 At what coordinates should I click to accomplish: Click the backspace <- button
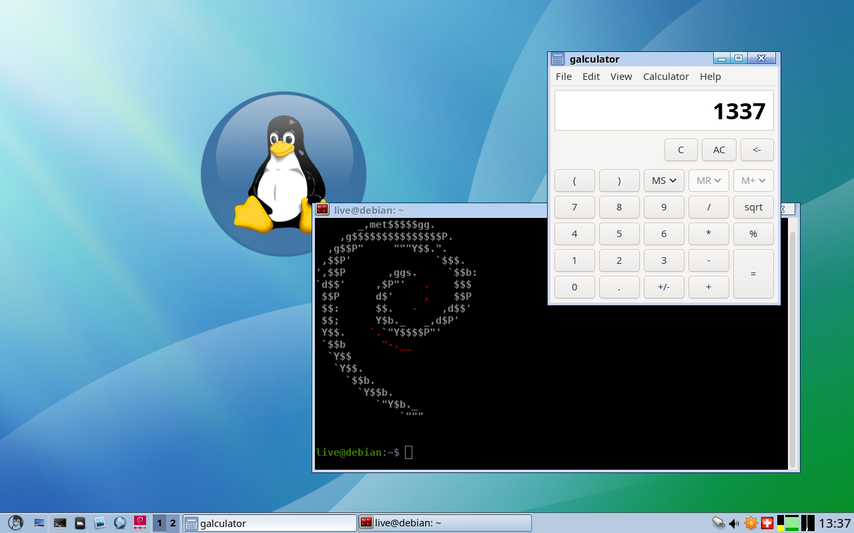coord(757,150)
